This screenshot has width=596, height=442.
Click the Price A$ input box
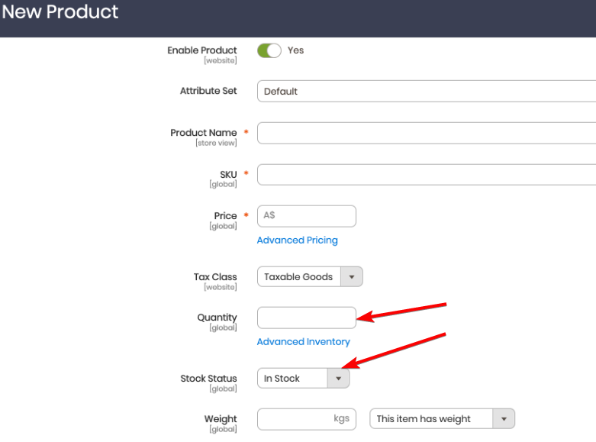click(307, 216)
